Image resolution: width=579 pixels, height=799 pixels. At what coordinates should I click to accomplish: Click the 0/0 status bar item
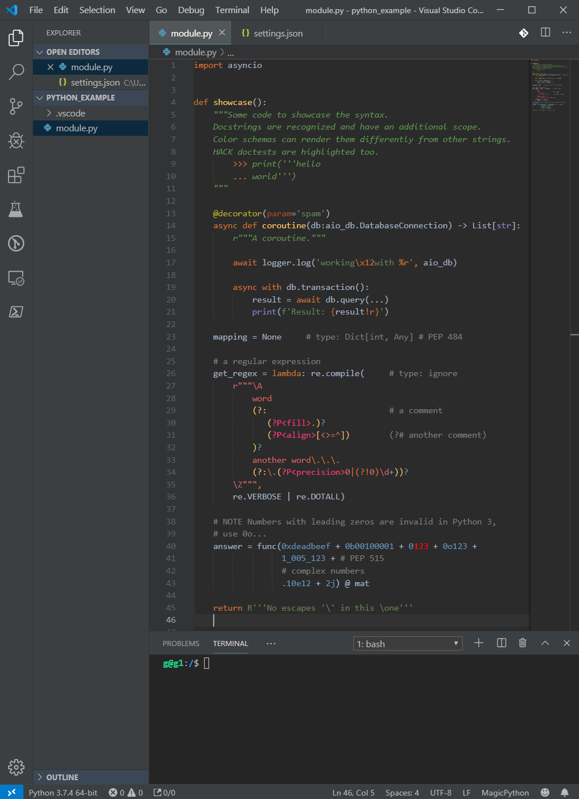click(x=165, y=792)
